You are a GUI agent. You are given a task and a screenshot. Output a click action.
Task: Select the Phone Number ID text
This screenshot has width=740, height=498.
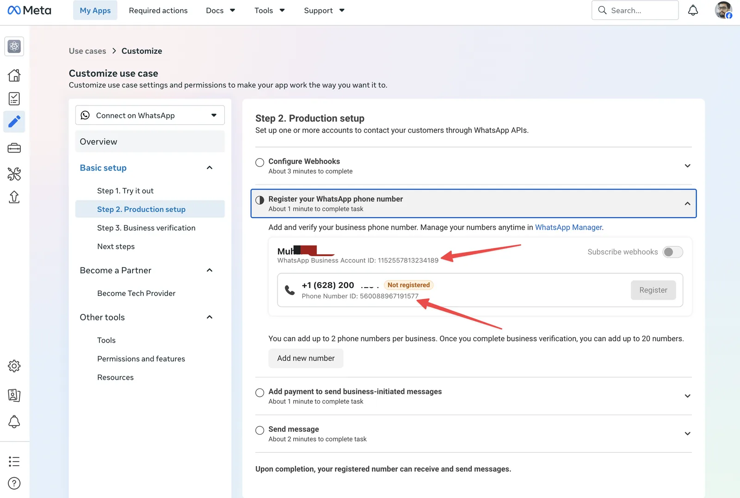click(x=360, y=296)
